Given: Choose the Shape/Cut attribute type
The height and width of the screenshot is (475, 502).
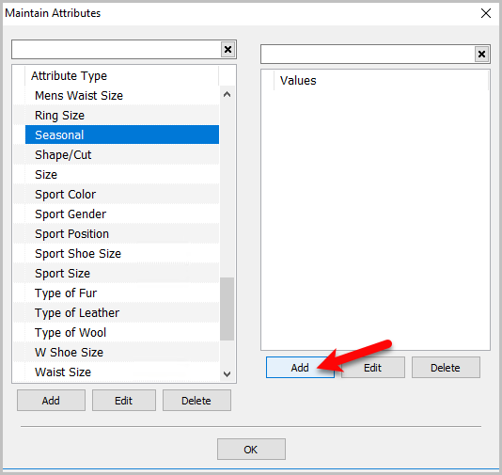Looking at the screenshot, I should point(122,154).
